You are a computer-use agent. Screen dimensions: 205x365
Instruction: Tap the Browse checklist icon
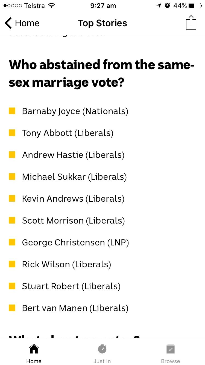pos(171,349)
